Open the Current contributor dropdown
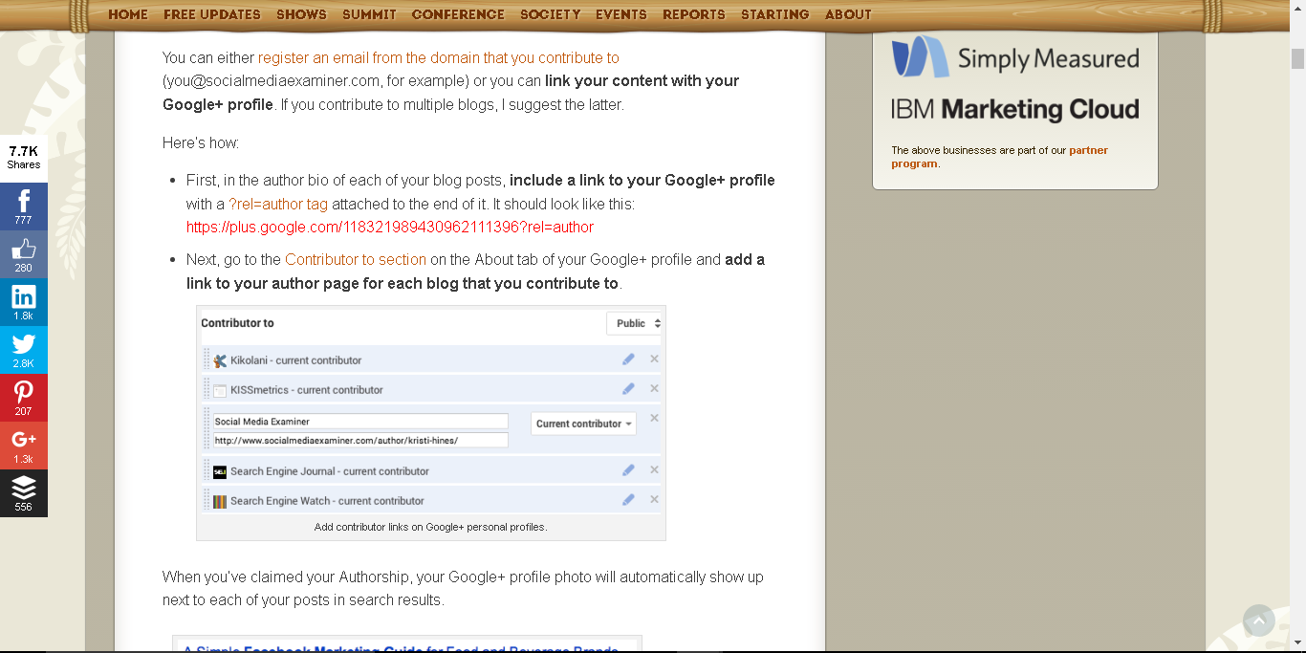The image size is (1306, 653). point(583,424)
